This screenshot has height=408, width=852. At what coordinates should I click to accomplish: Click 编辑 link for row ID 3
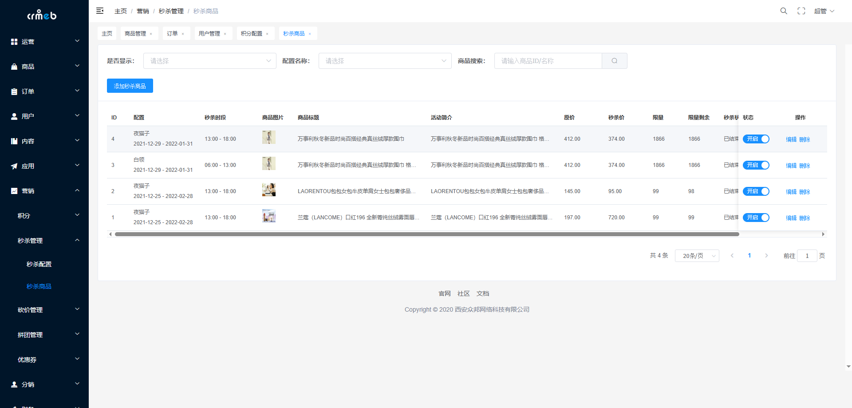tap(791, 166)
